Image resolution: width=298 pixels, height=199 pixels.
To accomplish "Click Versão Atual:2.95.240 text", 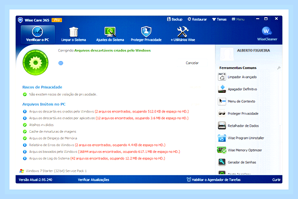I will tap(36, 180).
